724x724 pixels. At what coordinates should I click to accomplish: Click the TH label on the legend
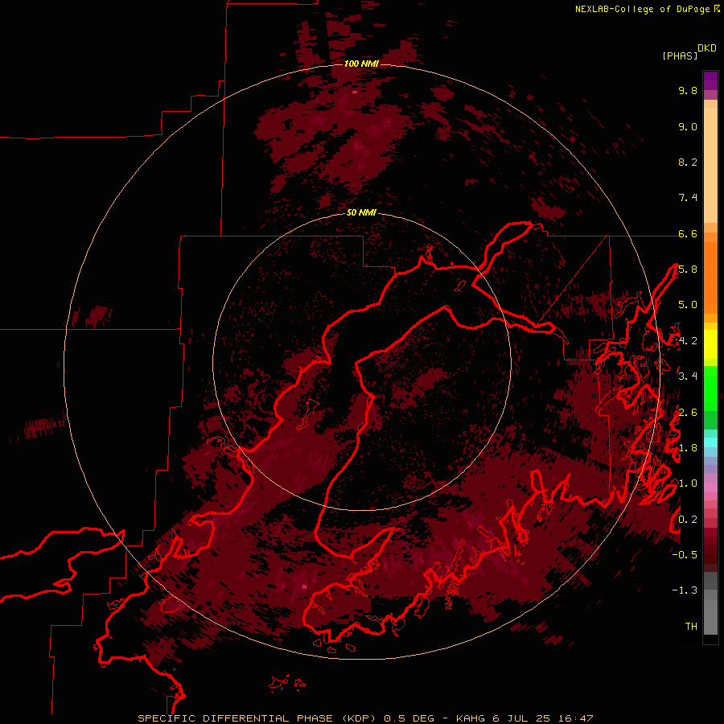coord(691,627)
